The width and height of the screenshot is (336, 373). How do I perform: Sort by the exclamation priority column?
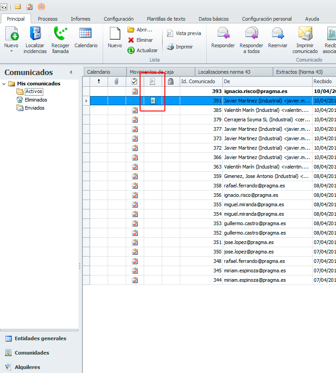99,81
